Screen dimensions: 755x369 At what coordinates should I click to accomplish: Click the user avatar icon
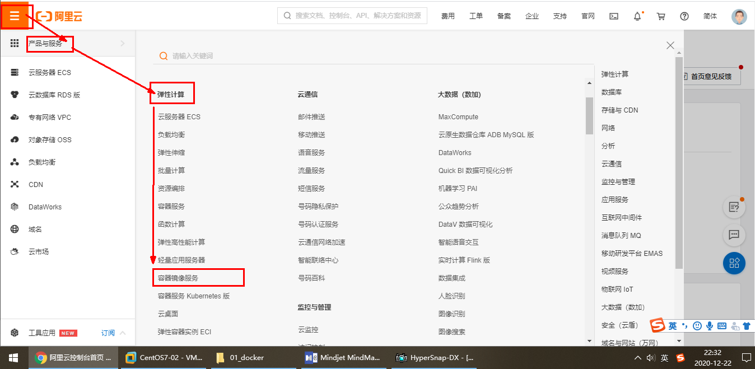(x=739, y=16)
